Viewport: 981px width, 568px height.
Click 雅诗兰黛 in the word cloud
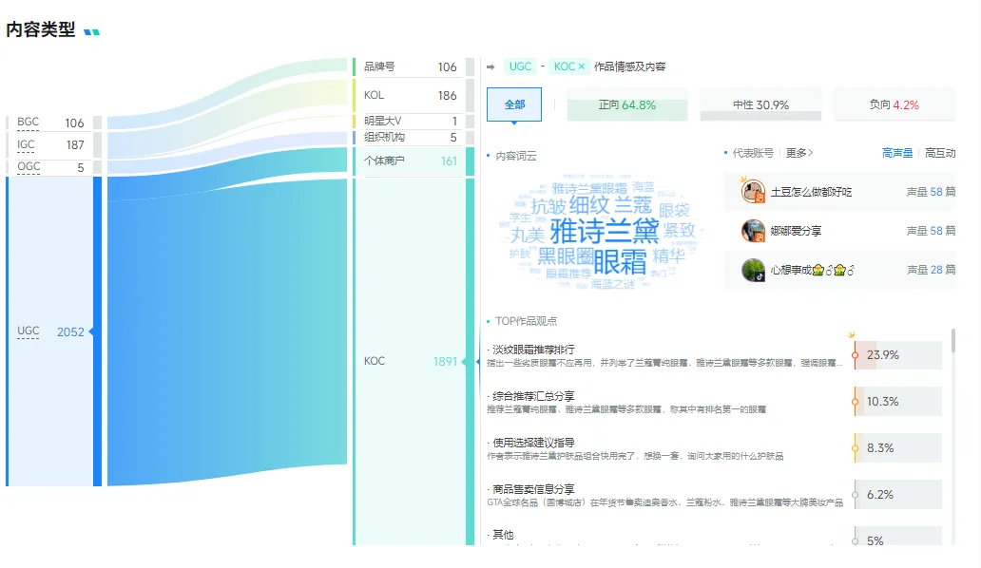pyautogui.click(x=605, y=232)
